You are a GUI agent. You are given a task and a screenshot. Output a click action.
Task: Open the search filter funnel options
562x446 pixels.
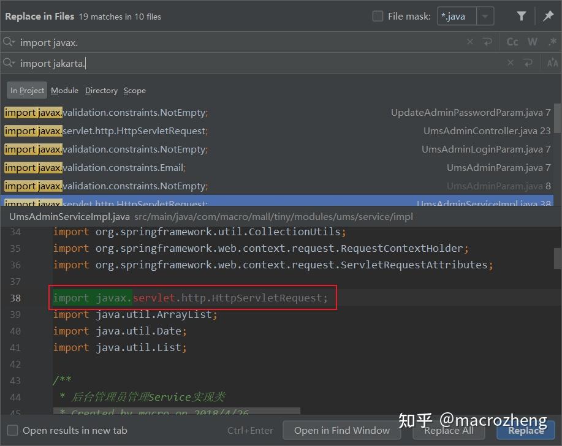pyautogui.click(x=520, y=16)
